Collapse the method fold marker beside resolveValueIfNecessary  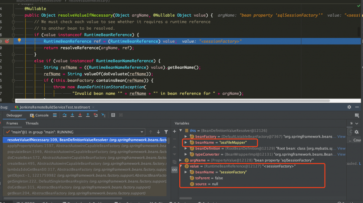pyautogui.click(x=13, y=15)
